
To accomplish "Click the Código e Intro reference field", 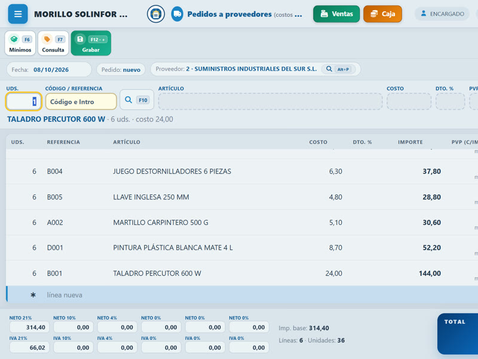I will 81,101.
